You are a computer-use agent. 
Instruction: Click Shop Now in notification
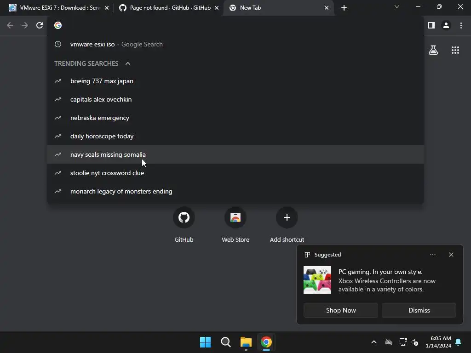pos(341,310)
